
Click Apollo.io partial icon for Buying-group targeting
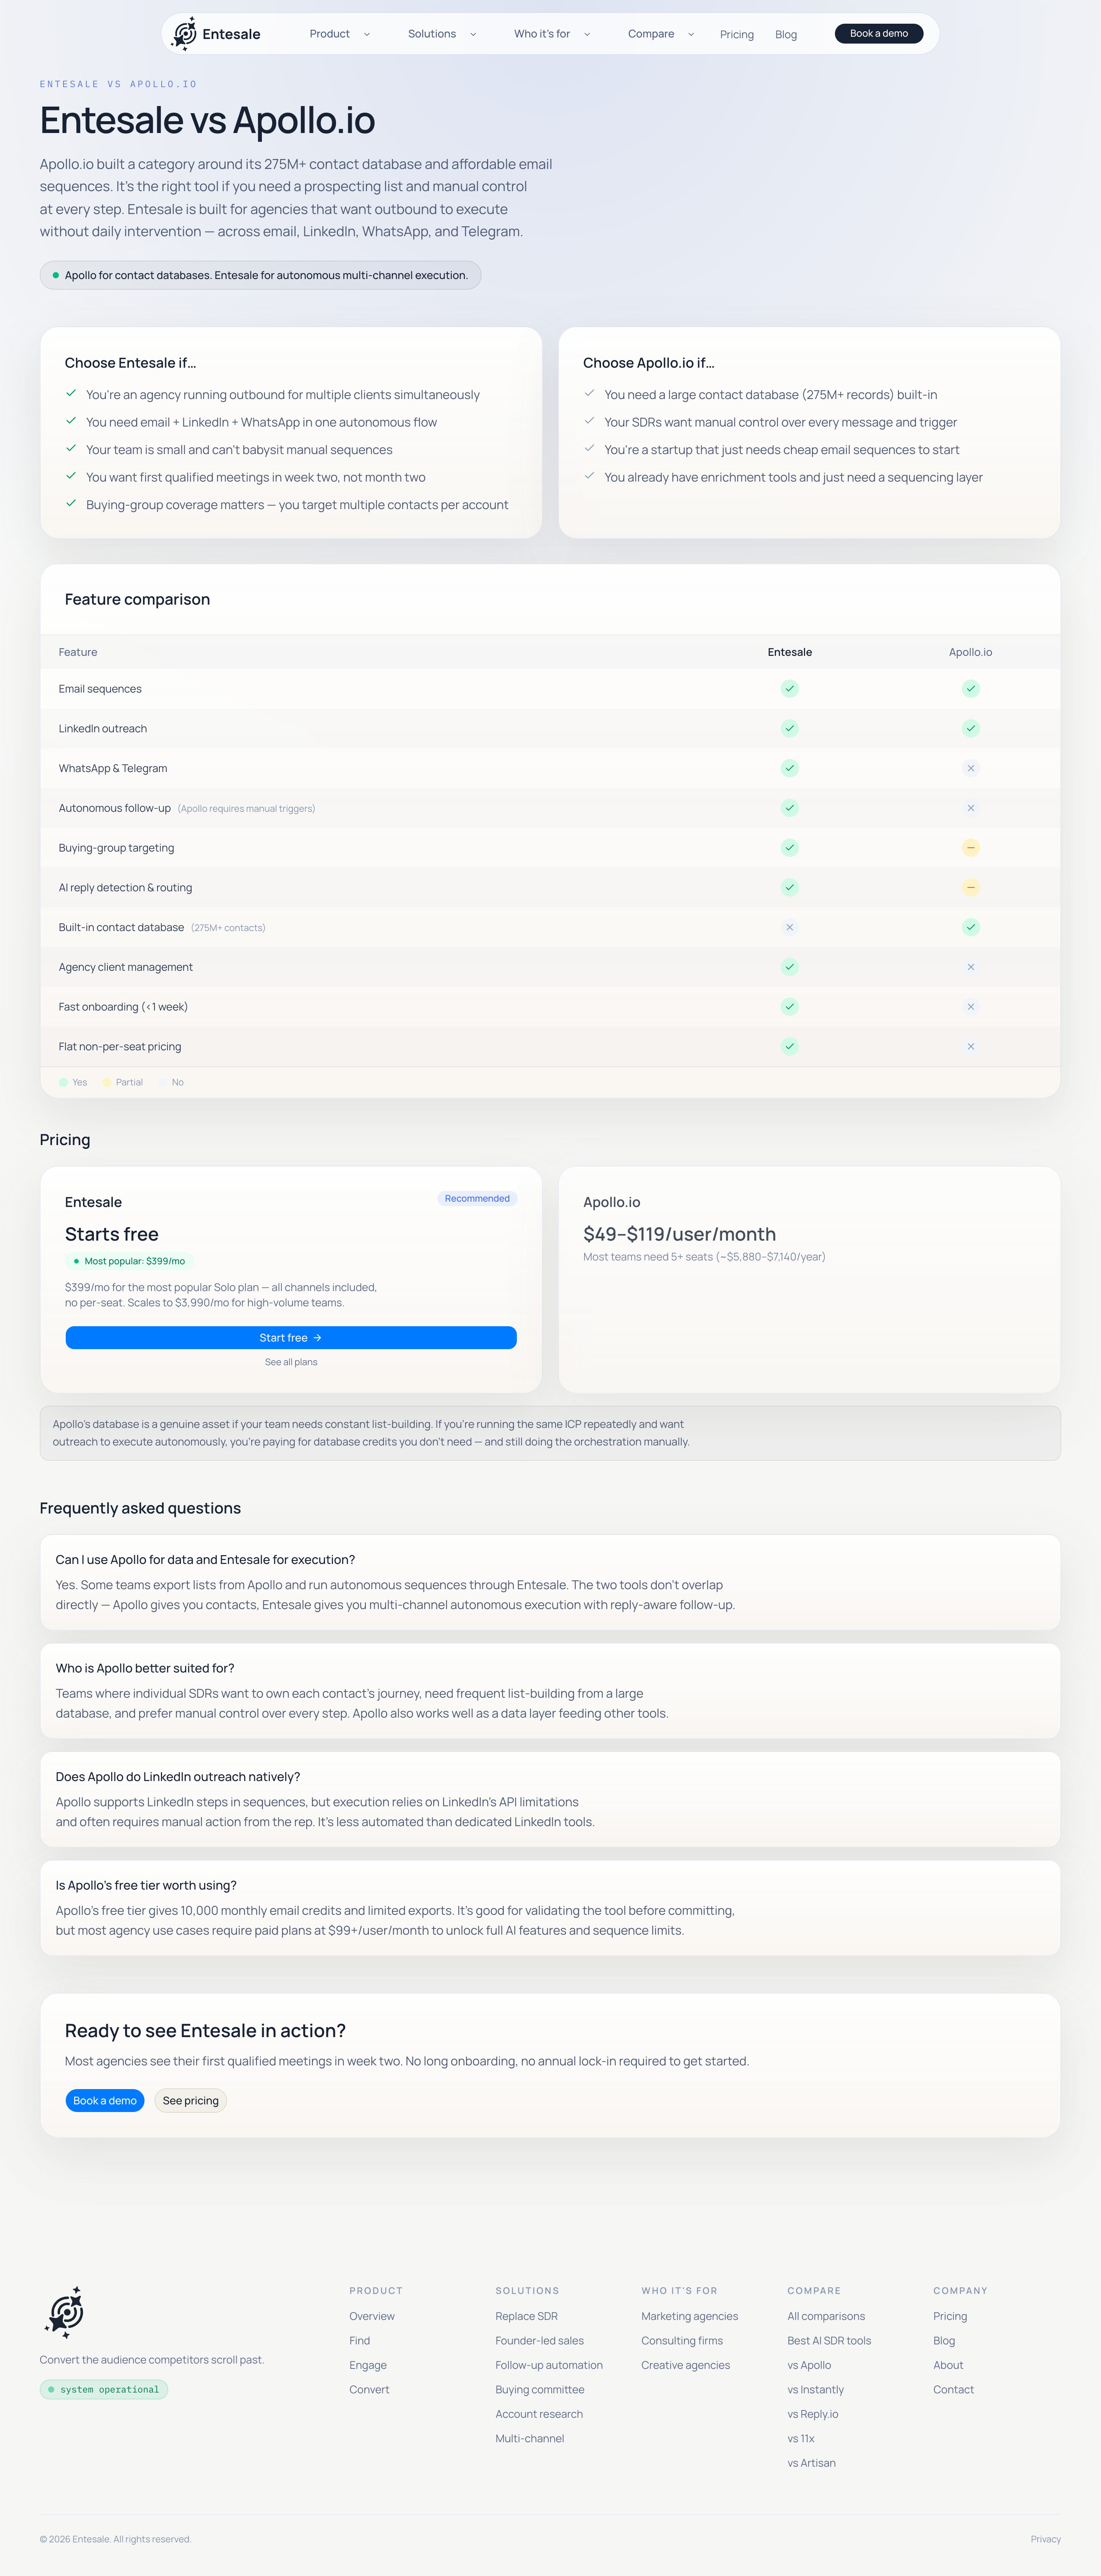[970, 848]
